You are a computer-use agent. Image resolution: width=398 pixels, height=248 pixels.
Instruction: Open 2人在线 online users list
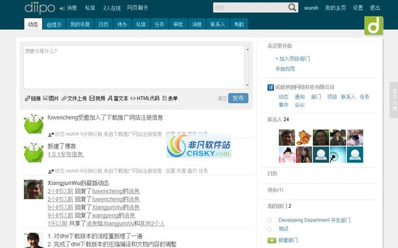tap(111, 8)
